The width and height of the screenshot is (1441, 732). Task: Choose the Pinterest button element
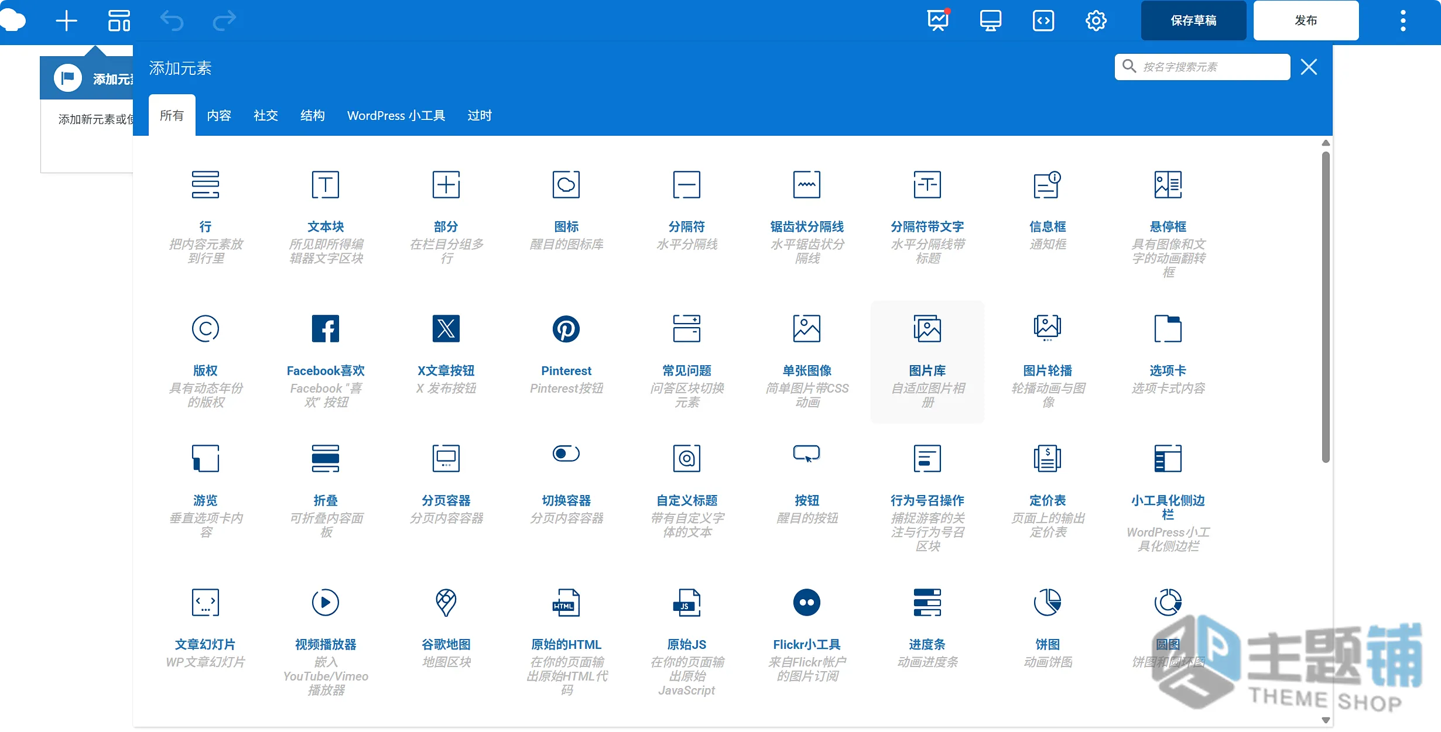coord(566,362)
